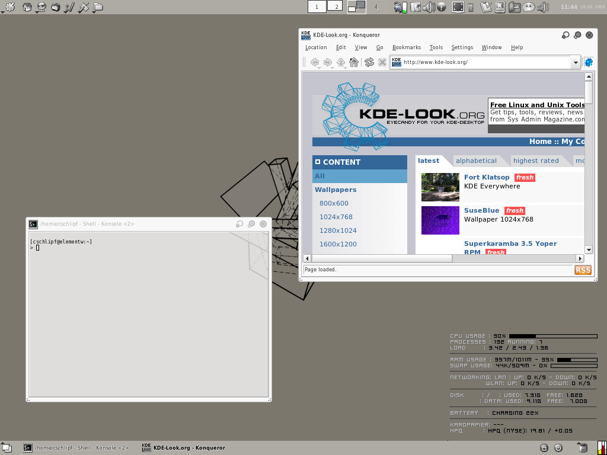The image size is (607, 455).
Task: Open the 1600x1200 wallpapers link
Action: coord(338,243)
